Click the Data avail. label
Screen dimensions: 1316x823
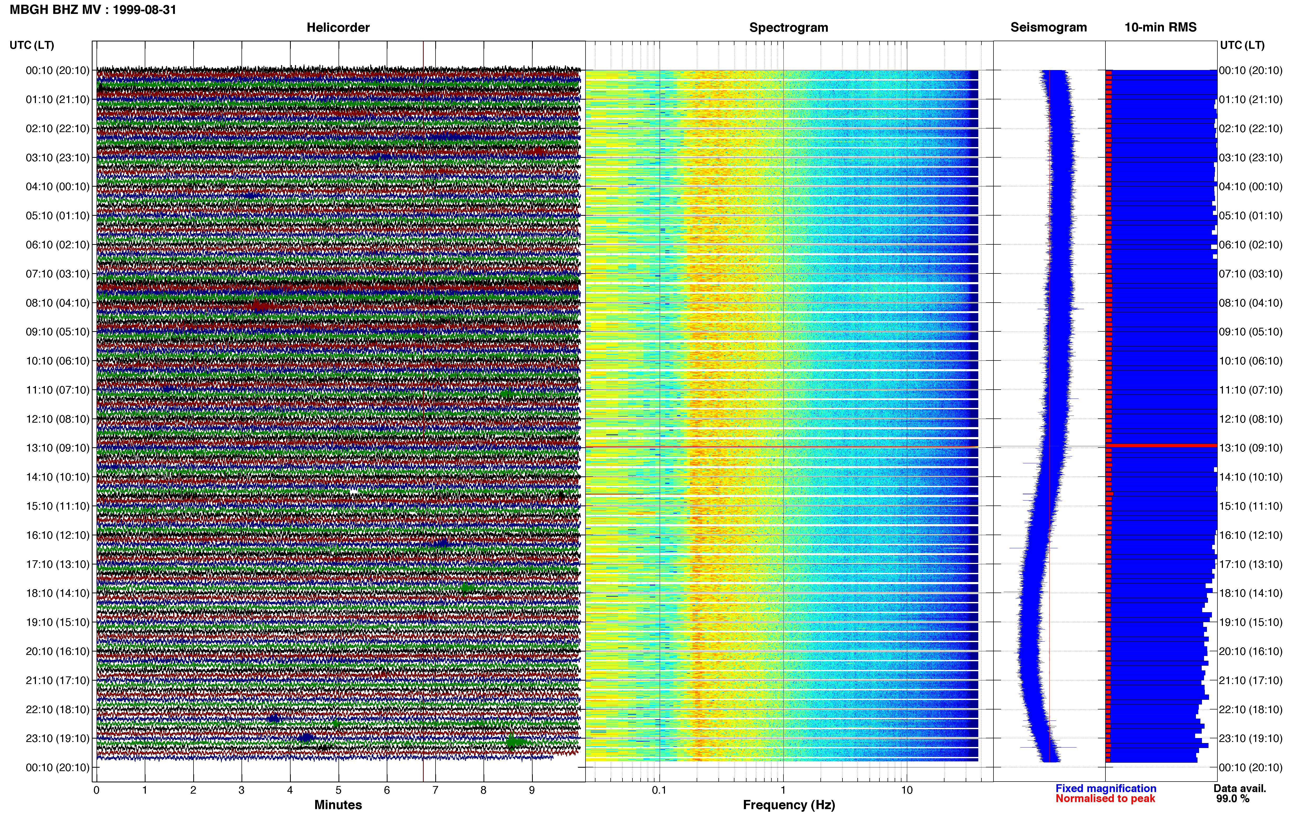[x=1240, y=788]
